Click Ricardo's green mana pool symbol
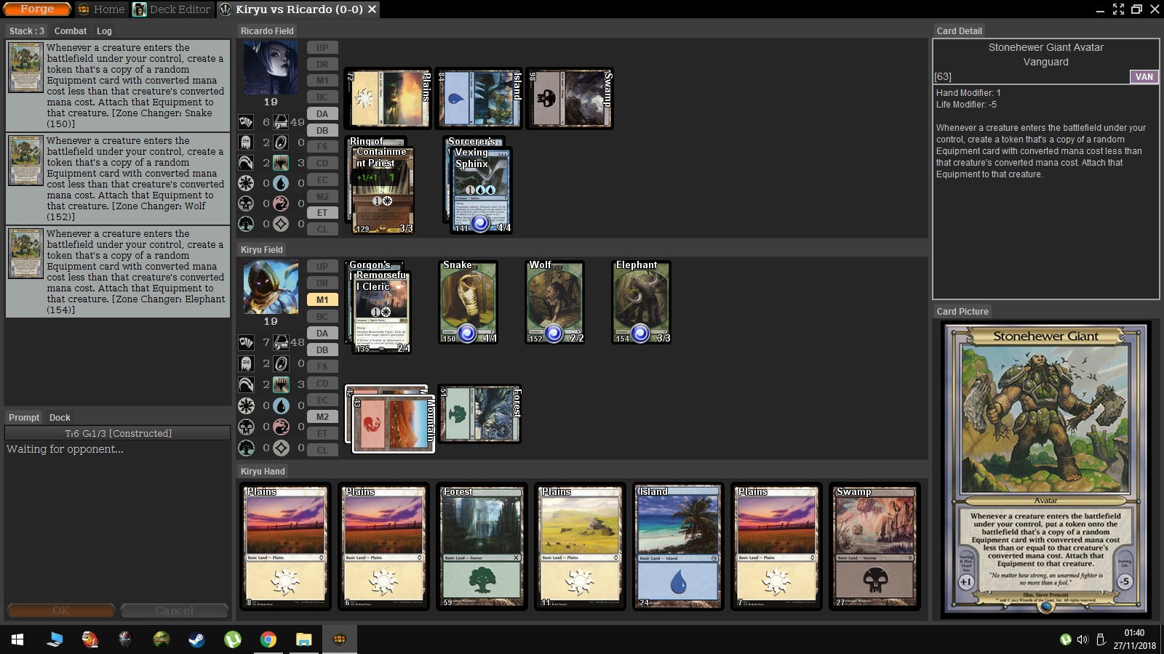This screenshot has width=1164, height=654. [x=247, y=224]
